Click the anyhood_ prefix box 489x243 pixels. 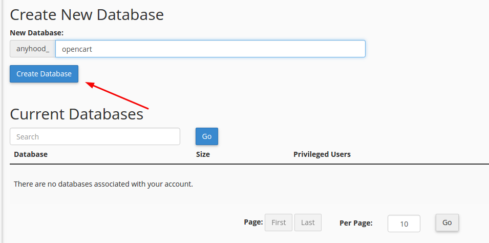click(x=33, y=49)
